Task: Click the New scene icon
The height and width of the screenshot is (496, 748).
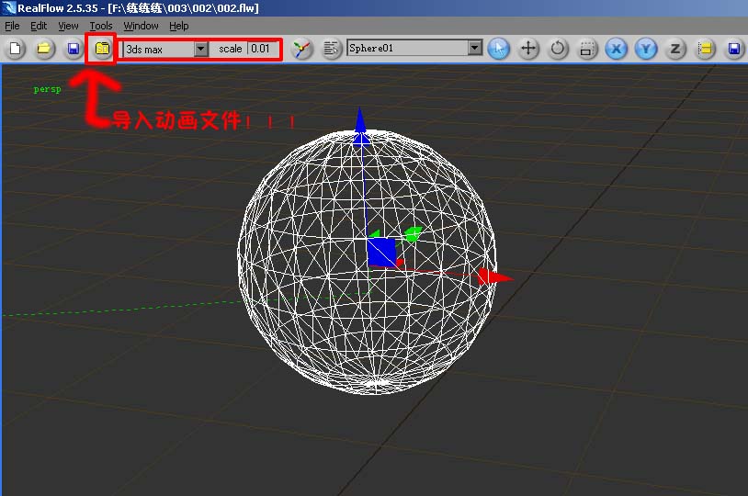Action: tap(16, 49)
